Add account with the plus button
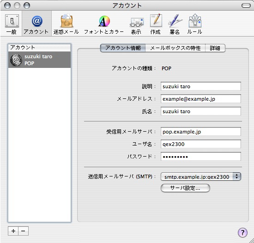The image size is (254, 243). (13, 231)
